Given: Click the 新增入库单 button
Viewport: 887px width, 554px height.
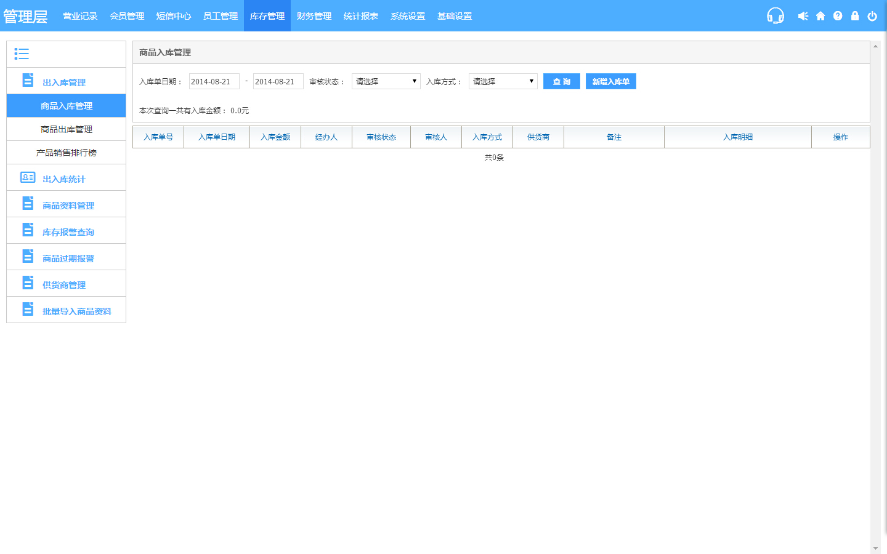Looking at the screenshot, I should (610, 81).
